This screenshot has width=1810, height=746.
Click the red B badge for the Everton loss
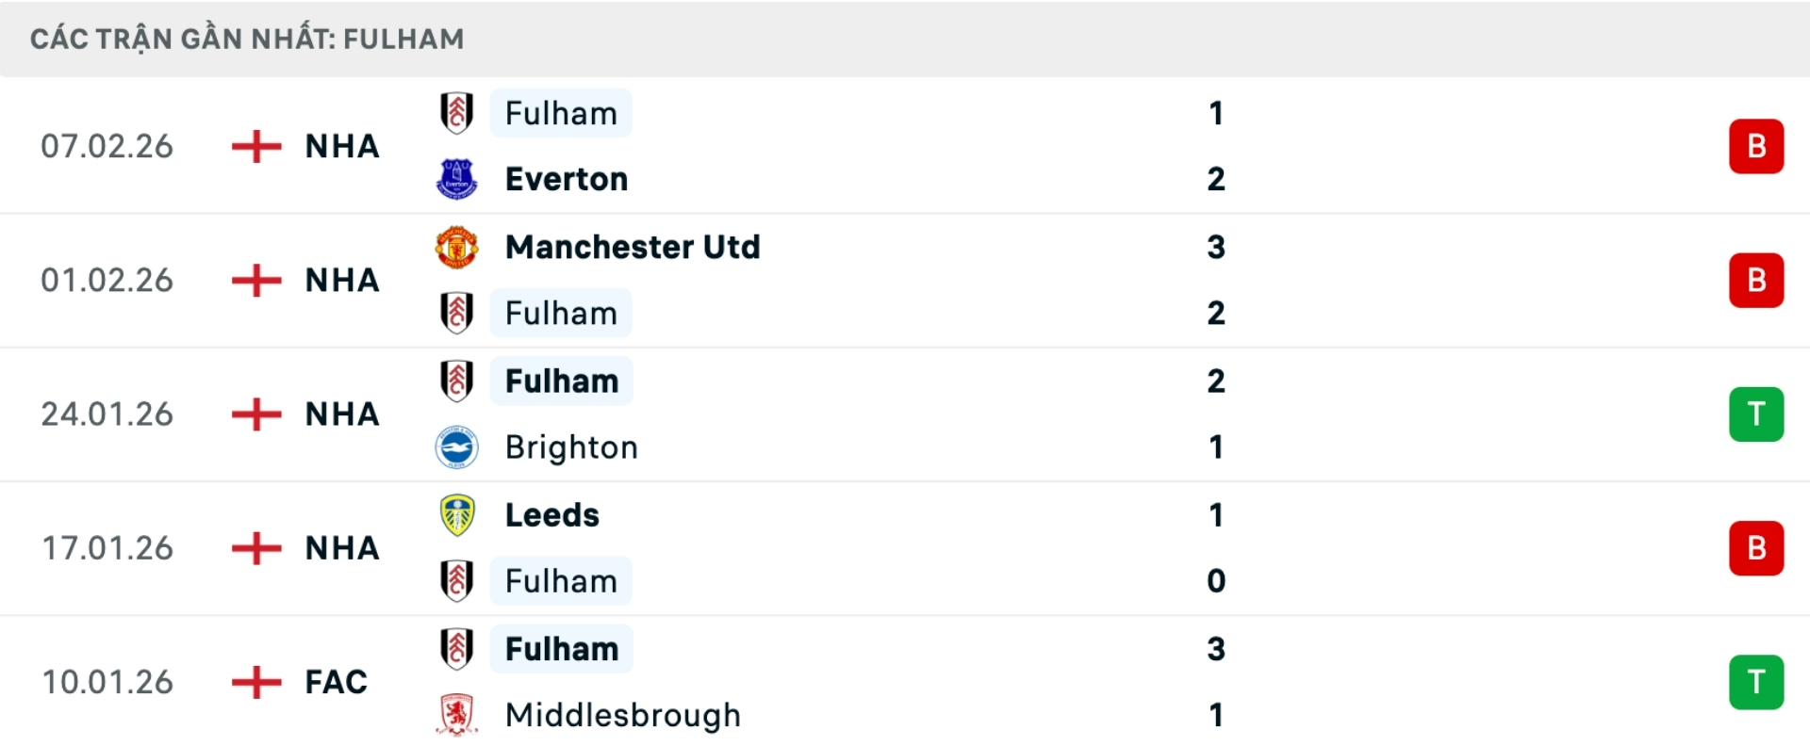pyautogui.click(x=1755, y=146)
